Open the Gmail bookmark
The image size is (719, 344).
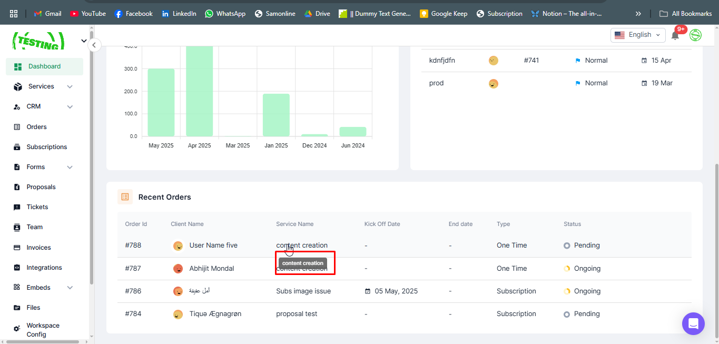pyautogui.click(x=47, y=14)
